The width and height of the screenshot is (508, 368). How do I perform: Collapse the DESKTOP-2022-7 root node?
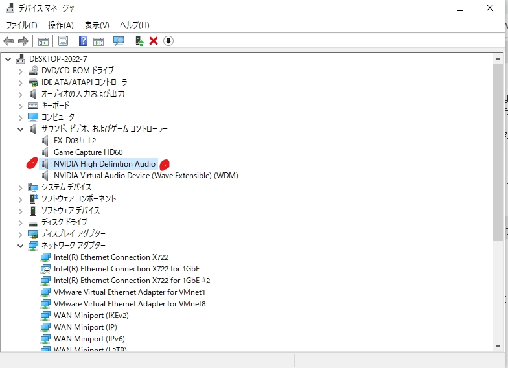pyautogui.click(x=8, y=59)
